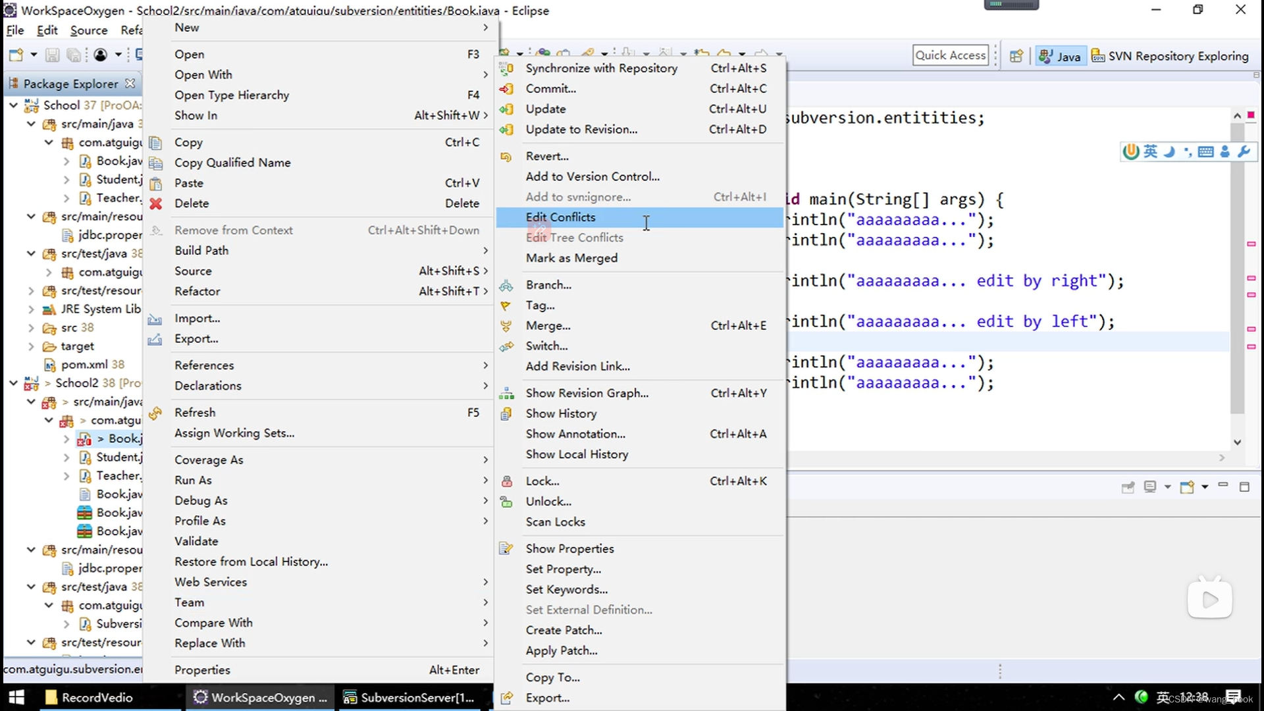Click the New wizard toolbar icon

coord(16,55)
